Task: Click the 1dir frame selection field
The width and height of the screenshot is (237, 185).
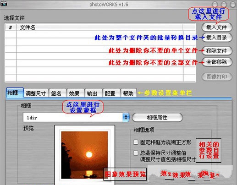Action: click(x=73, y=117)
